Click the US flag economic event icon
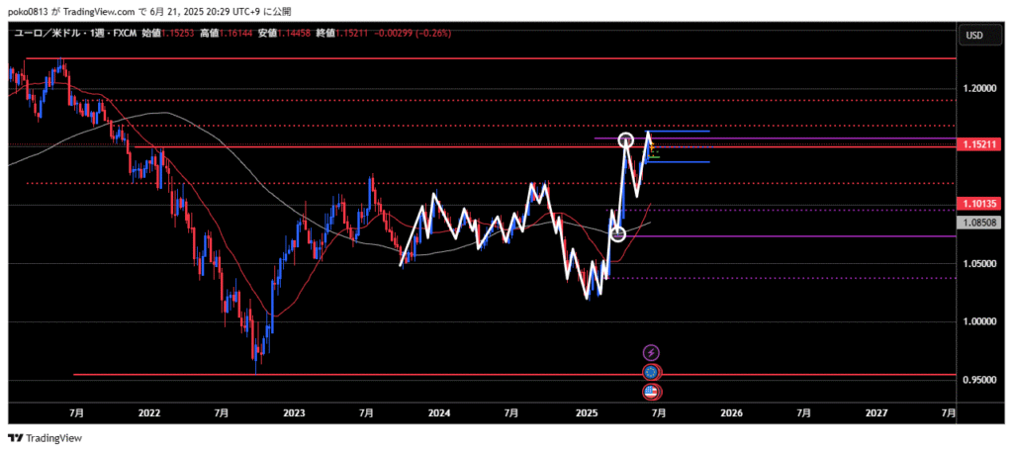The width and height of the screenshot is (1013, 452). [x=650, y=391]
